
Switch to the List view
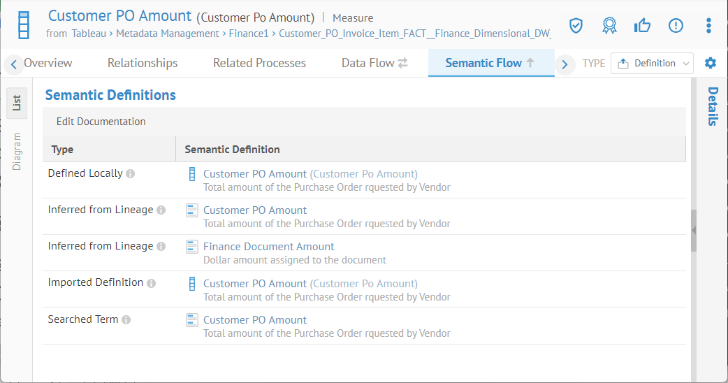(17, 103)
